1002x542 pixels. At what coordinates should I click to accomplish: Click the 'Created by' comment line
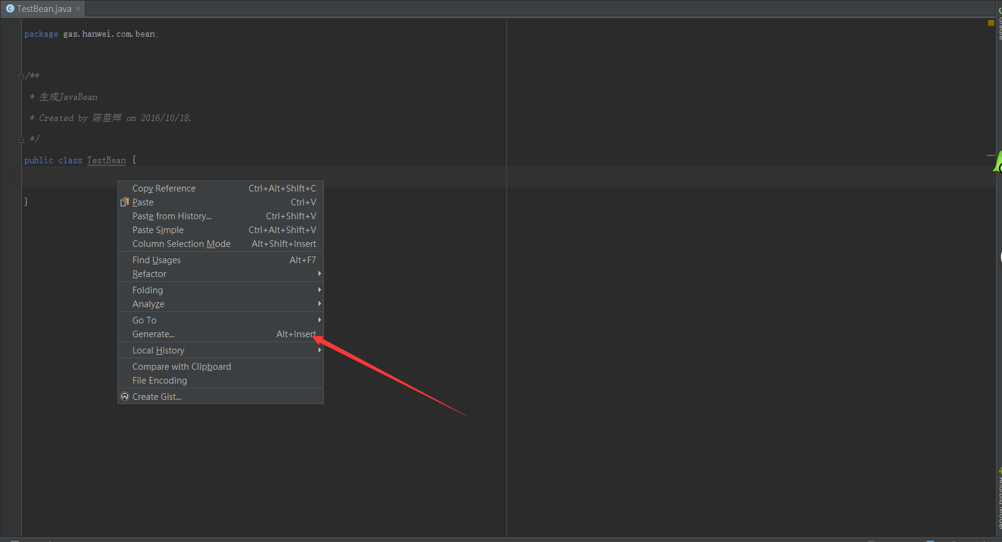click(110, 118)
